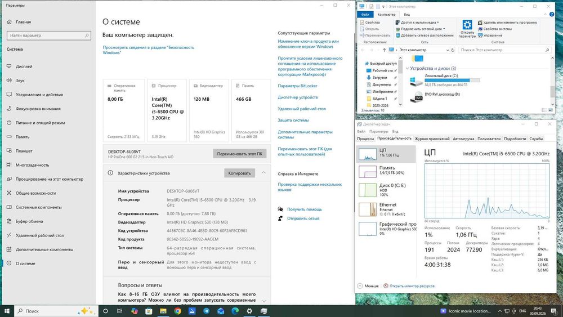
Task: Open Google Chrome from taskbar
Action: (178, 311)
